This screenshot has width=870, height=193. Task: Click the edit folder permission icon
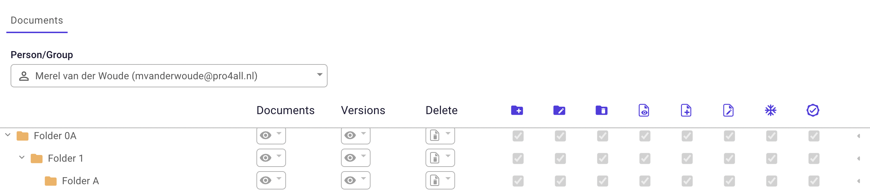(559, 110)
